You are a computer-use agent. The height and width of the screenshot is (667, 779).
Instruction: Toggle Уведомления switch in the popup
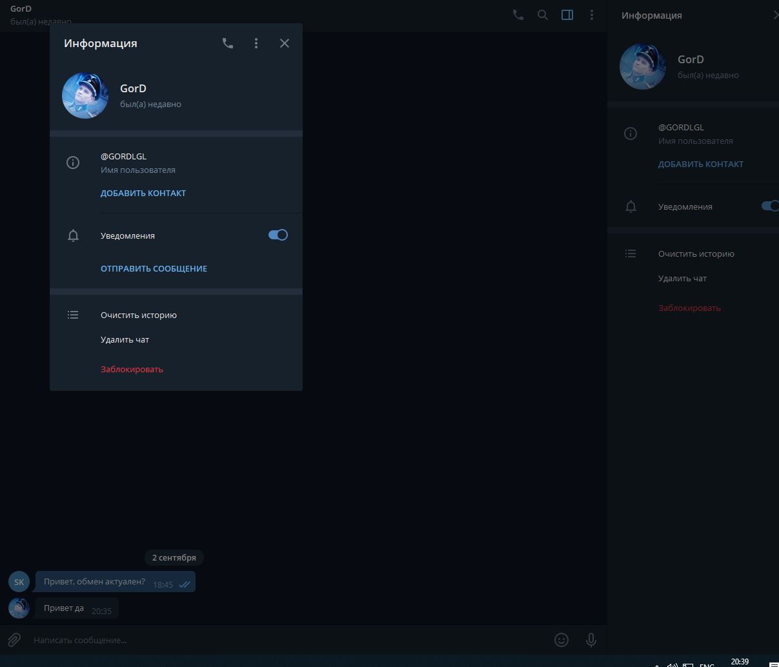(278, 235)
